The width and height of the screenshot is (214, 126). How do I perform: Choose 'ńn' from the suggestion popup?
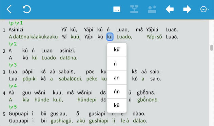[x=117, y=92]
